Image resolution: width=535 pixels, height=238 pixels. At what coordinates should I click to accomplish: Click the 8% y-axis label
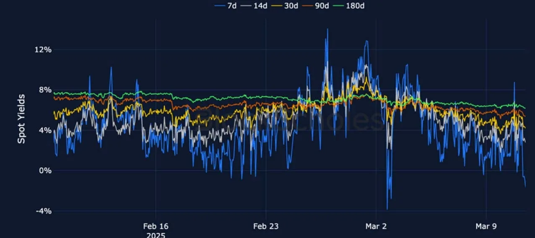click(x=46, y=90)
